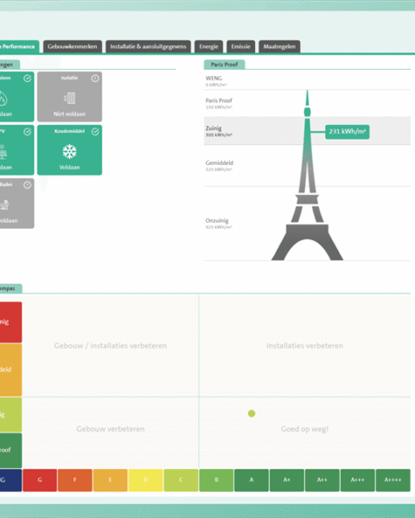Click the Onzuinig level row label
The image size is (415, 518).
coord(217,221)
